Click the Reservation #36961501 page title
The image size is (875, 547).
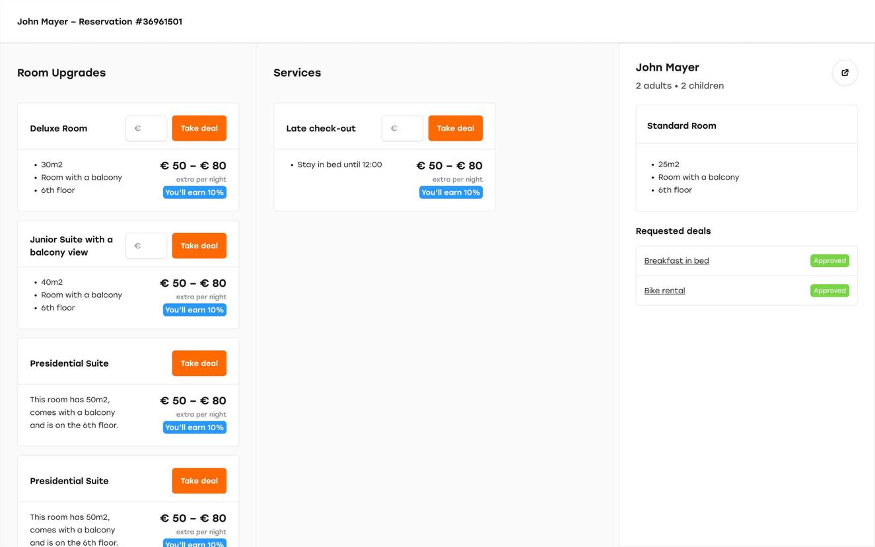(x=100, y=22)
